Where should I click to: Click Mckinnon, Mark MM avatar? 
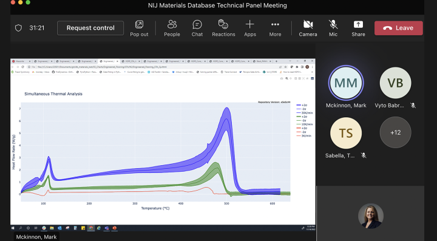coord(346,83)
